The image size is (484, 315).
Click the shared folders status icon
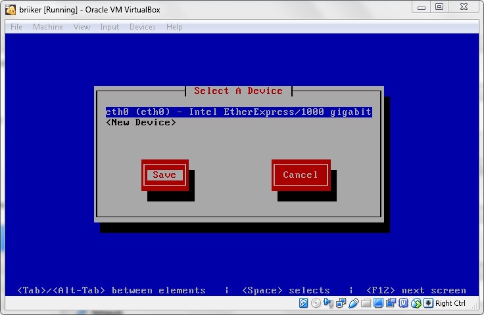click(366, 303)
